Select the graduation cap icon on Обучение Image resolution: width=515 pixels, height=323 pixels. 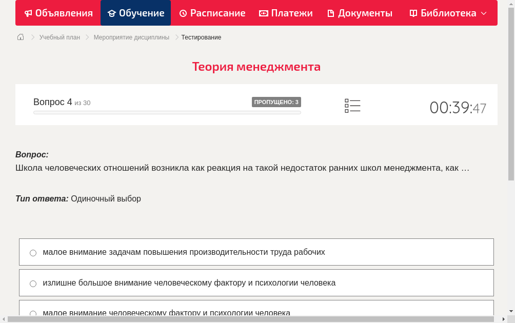(113, 13)
